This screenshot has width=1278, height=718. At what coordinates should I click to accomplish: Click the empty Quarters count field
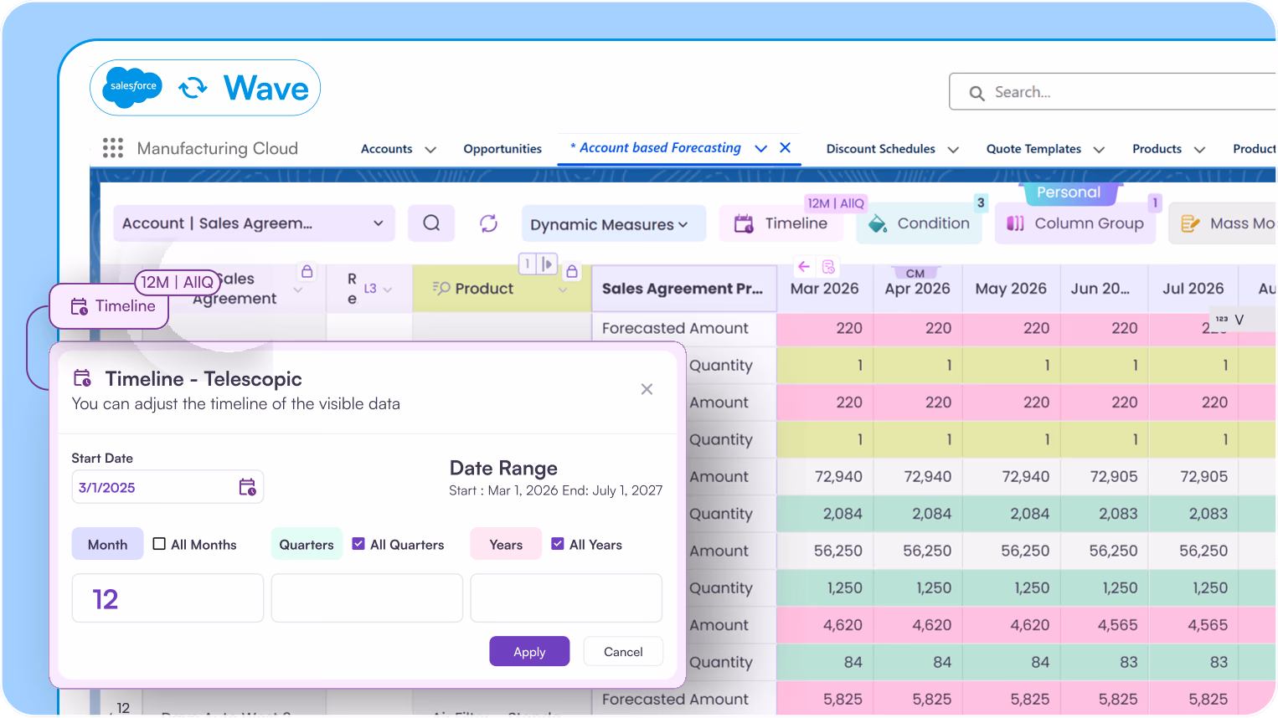click(367, 597)
